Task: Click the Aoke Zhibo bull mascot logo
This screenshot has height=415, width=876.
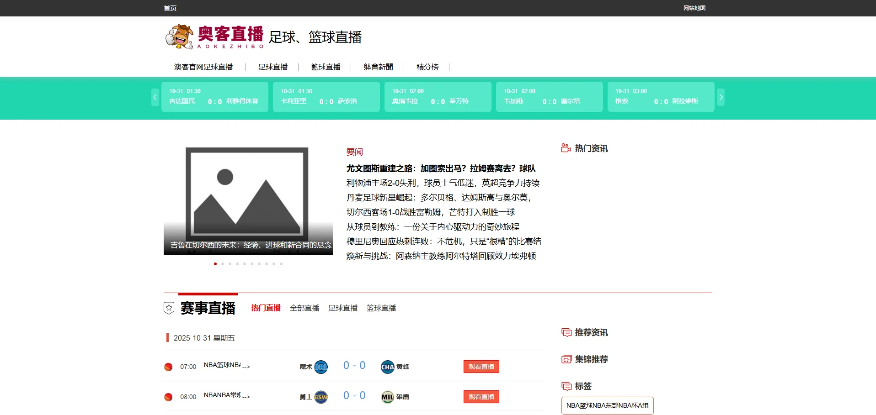Action: tap(179, 37)
